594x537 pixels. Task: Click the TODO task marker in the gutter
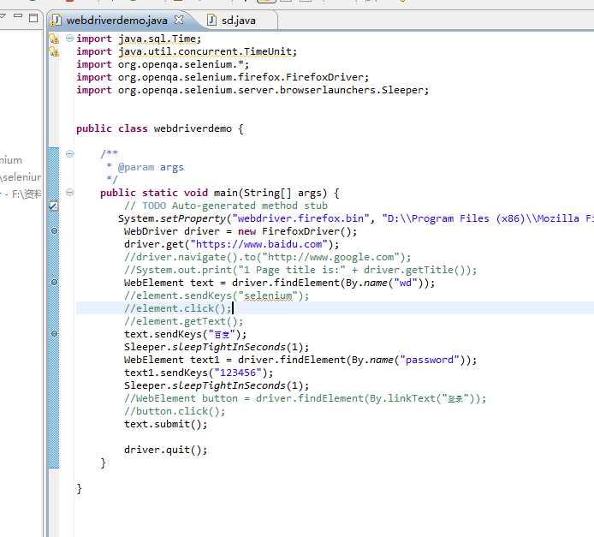54,206
